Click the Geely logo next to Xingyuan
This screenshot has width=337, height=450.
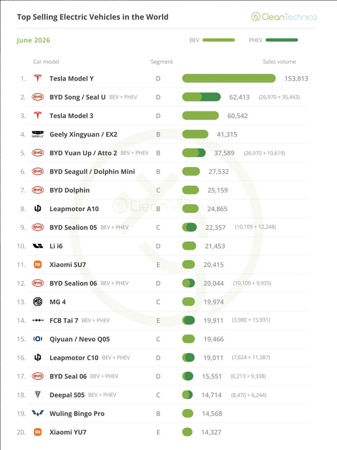(x=38, y=134)
